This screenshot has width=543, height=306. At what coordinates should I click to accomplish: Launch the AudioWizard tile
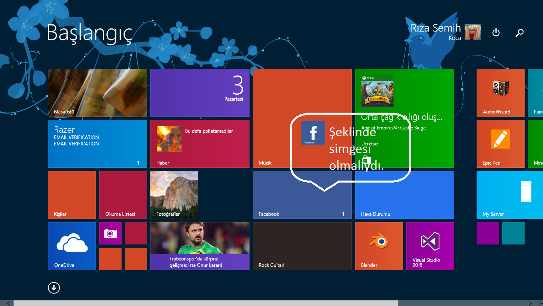500,93
